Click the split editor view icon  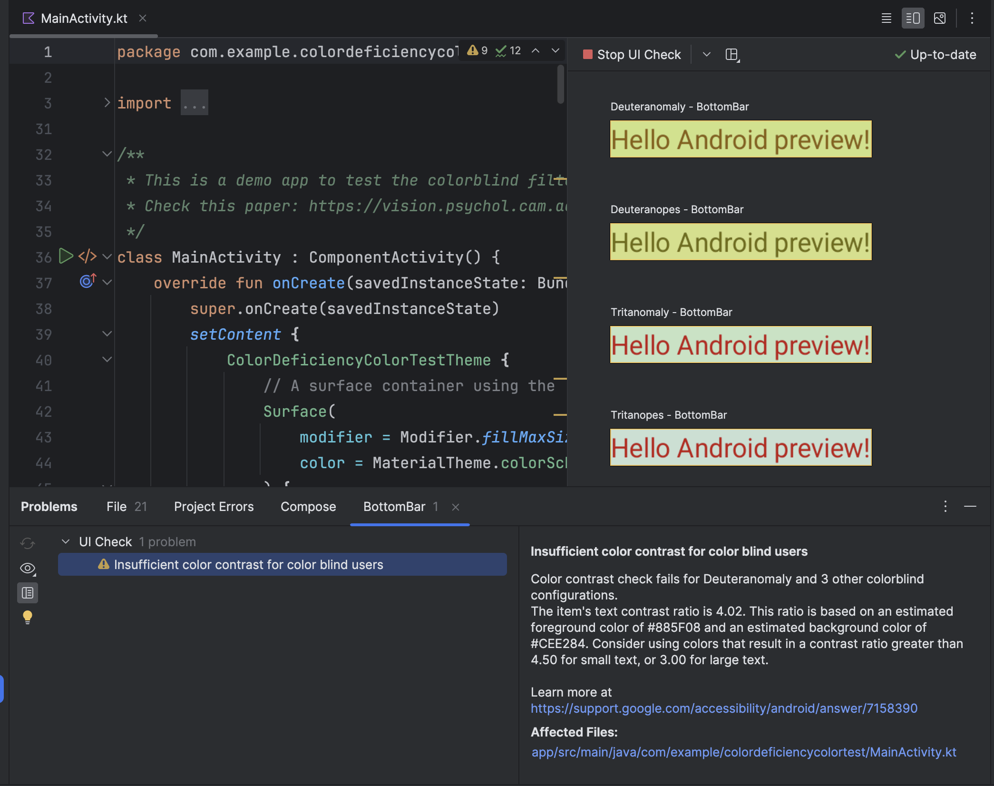tap(913, 17)
